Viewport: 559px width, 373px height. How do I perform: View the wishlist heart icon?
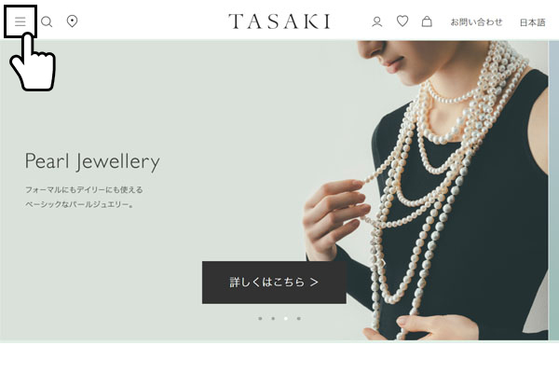[402, 21]
